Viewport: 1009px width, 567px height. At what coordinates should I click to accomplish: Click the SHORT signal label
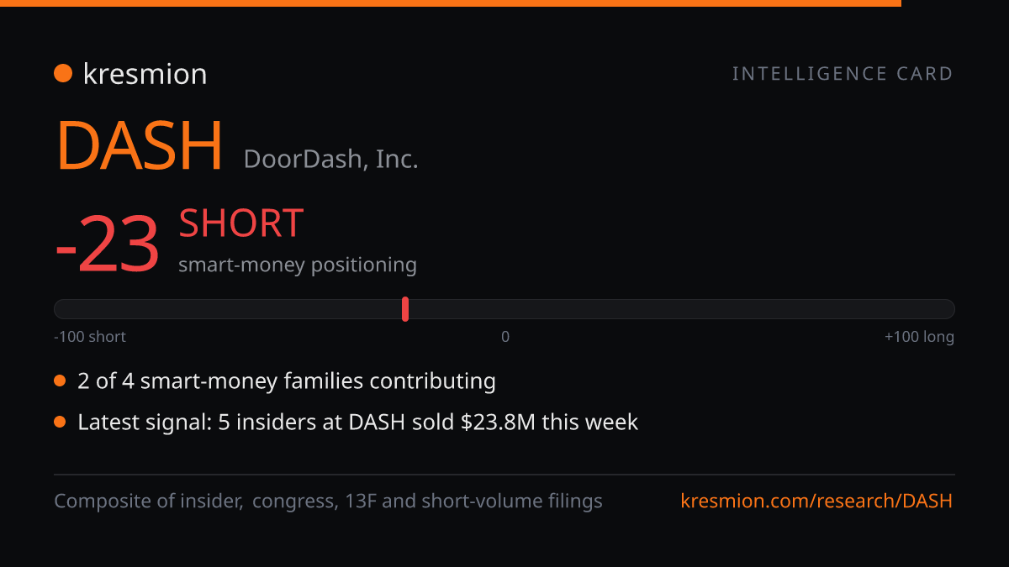(240, 223)
